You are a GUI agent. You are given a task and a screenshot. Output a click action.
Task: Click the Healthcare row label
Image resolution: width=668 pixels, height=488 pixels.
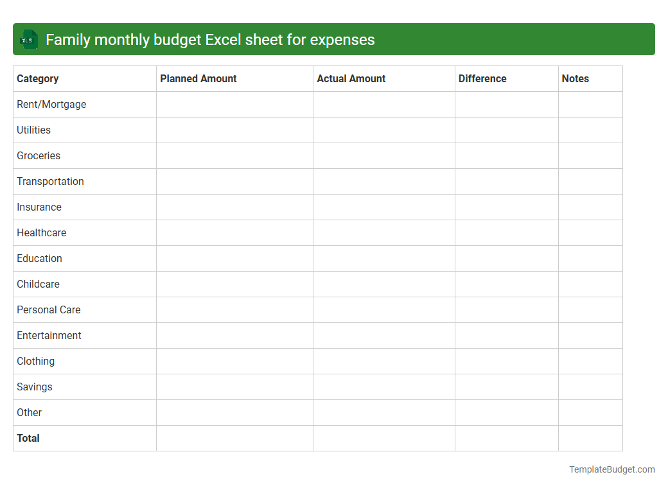point(41,232)
